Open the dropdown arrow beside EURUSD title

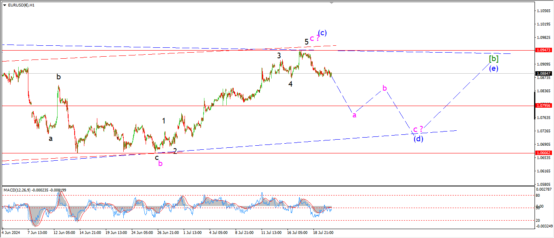(x=4, y=5)
